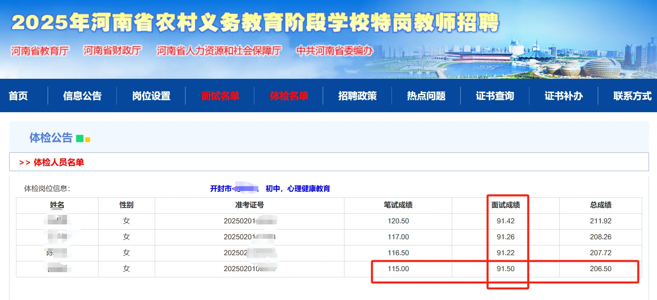This screenshot has width=657, height=300.
Task: Click the 体检岗位信息 label
Action: [47, 189]
